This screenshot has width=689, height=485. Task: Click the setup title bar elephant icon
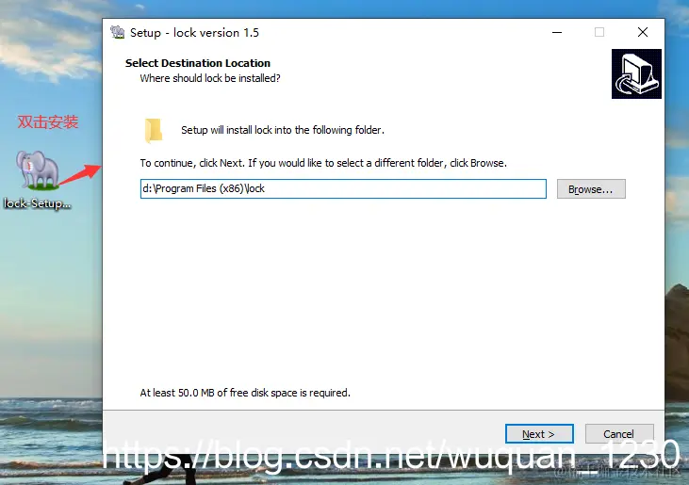(x=117, y=32)
